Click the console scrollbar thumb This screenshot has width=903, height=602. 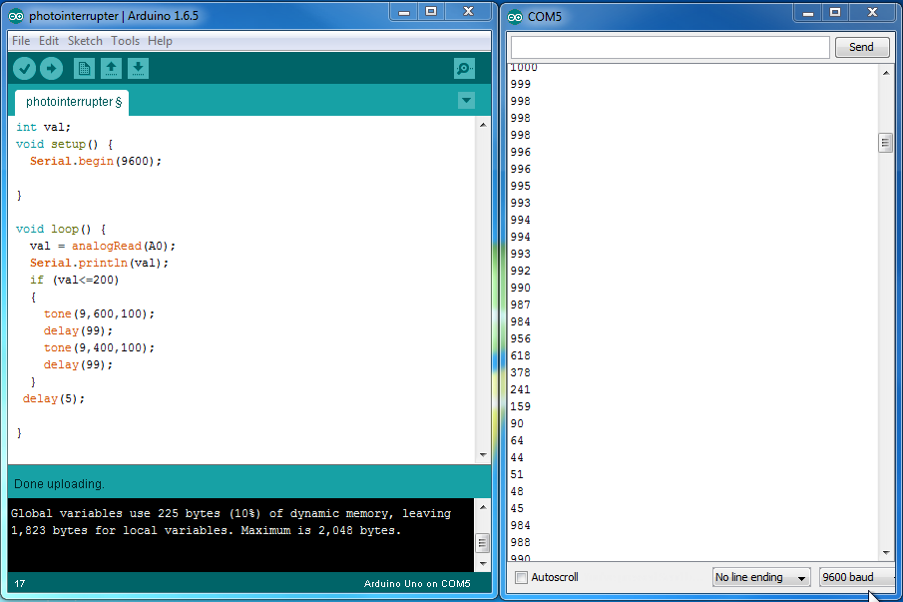[x=483, y=543]
